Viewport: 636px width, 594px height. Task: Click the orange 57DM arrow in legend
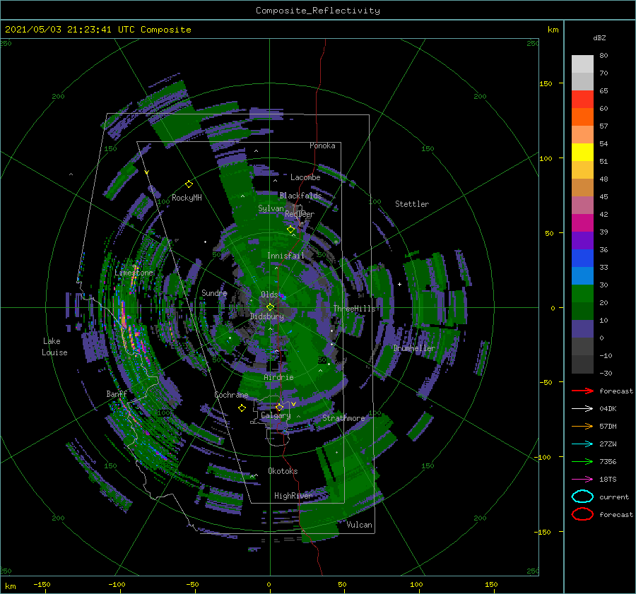click(x=582, y=426)
